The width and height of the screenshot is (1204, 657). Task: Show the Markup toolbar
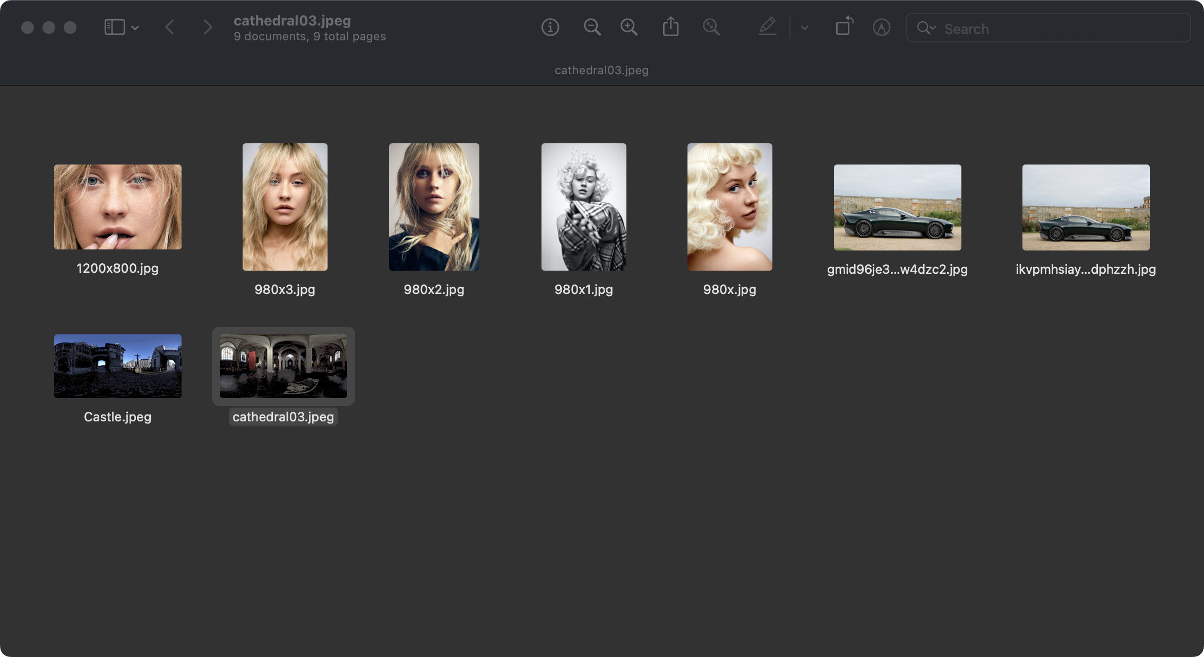pos(881,28)
